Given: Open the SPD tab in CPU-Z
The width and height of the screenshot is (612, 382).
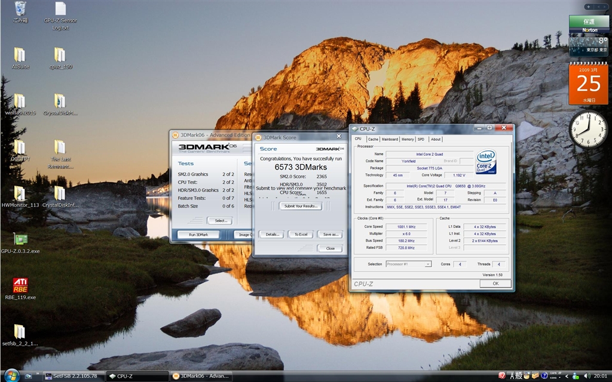Looking at the screenshot, I should 421,139.
